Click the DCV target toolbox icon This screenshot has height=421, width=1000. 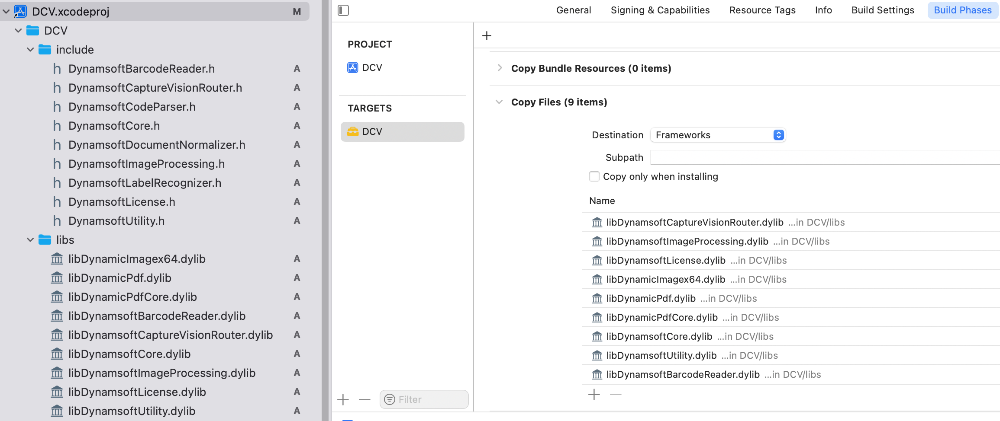pyautogui.click(x=353, y=132)
